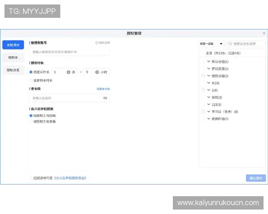Viewport: 268px width, 214px height.
Task: Check the 夜鸦 group (2) checkbox
Action: click(x=203, y=119)
